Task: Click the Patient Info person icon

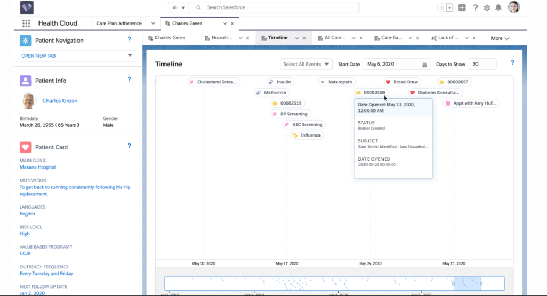Action: click(26, 81)
